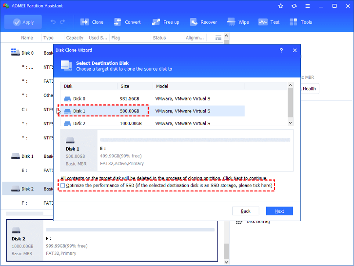Tick Optimize the performance of SSD checkbox
This screenshot has height=266, width=354.
(63, 186)
